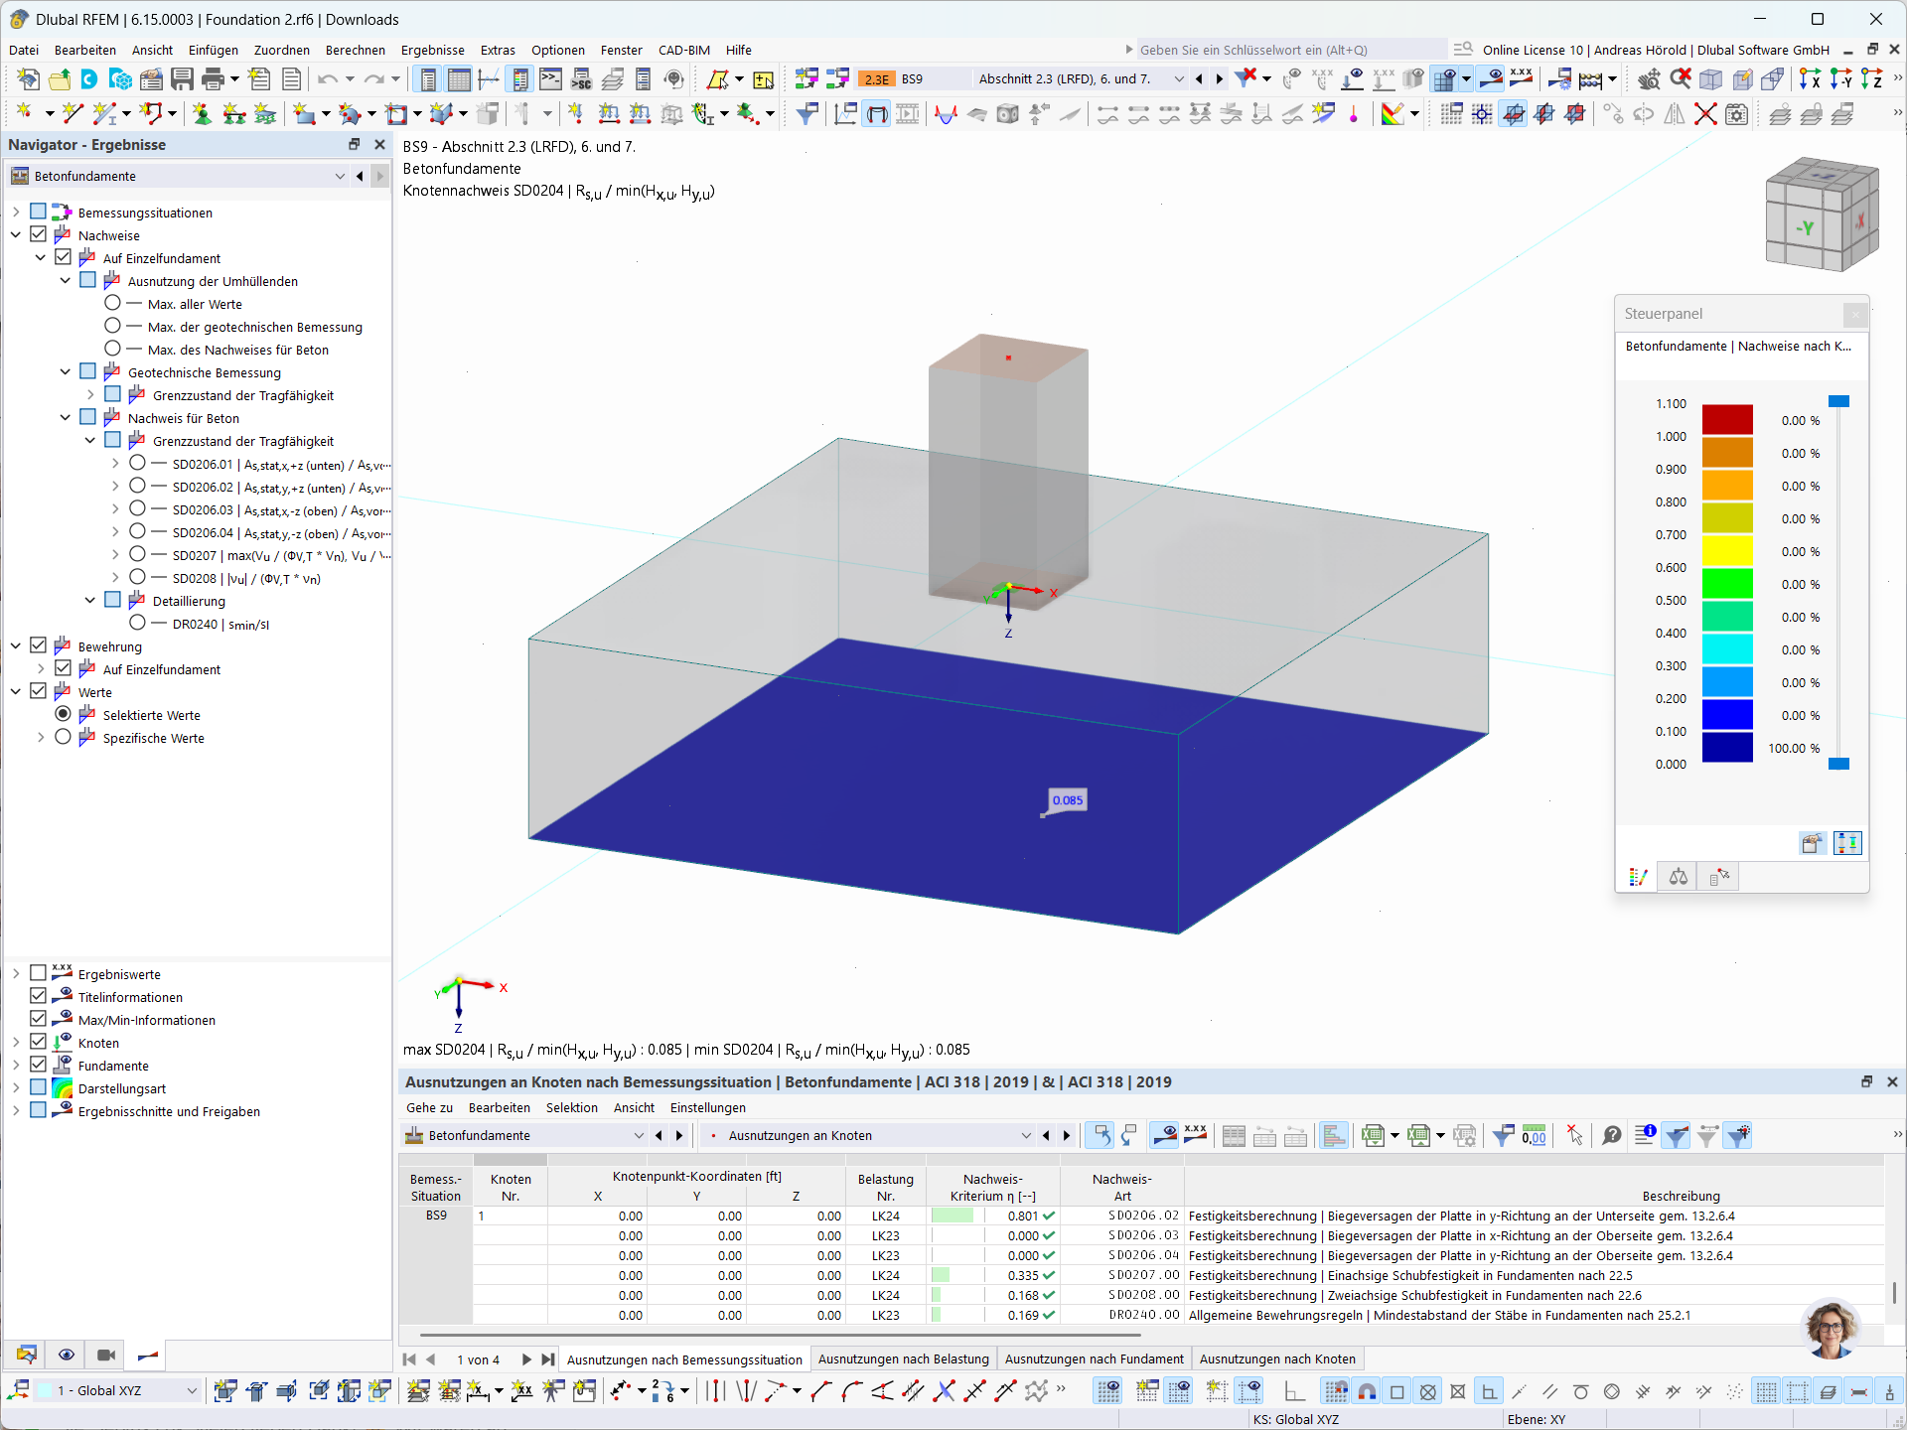The width and height of the screenshot is (1907, 1430).
Task: Toggle the Bewehrung checkbox
Action: [x=38, y=645]
